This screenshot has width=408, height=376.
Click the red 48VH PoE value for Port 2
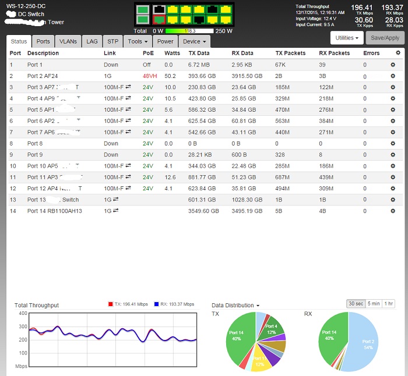coord(150,76)
